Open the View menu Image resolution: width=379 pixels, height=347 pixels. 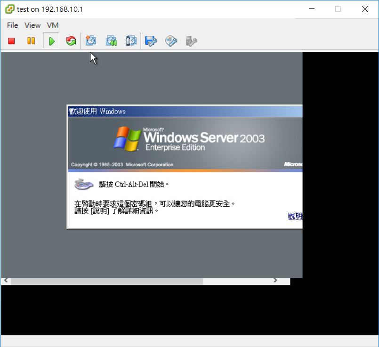point(32,25)
